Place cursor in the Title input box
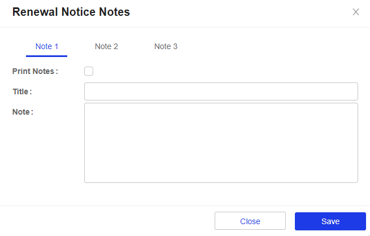 click(x=221, y=91)
